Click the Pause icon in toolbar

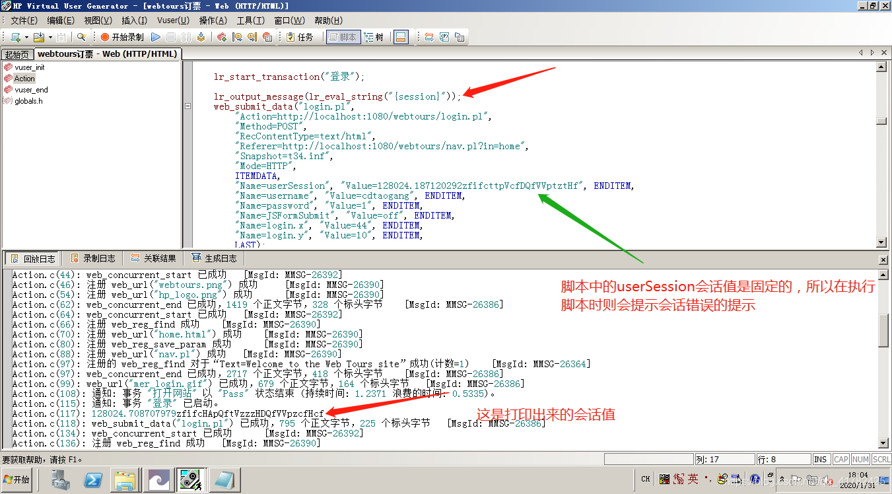[x=185, y=37]
